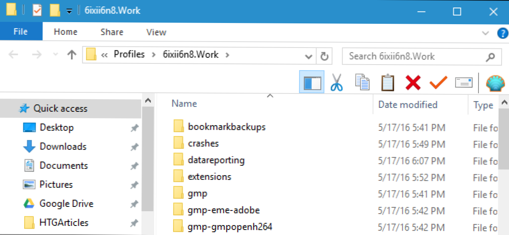Click the scissors Cut icon

pos(336,82)
